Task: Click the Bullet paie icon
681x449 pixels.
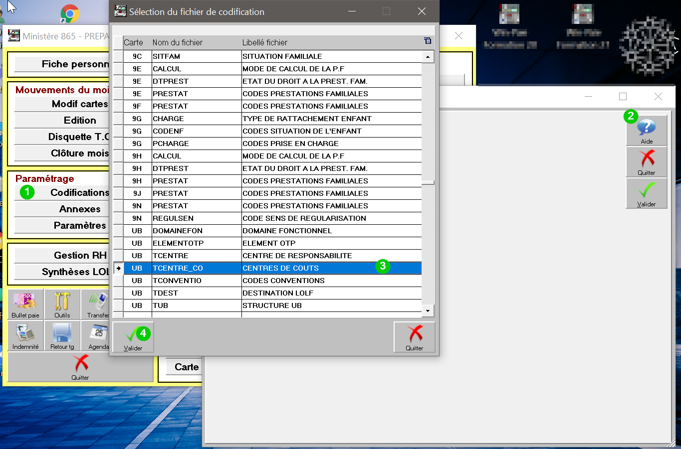Action: point(25,304)
